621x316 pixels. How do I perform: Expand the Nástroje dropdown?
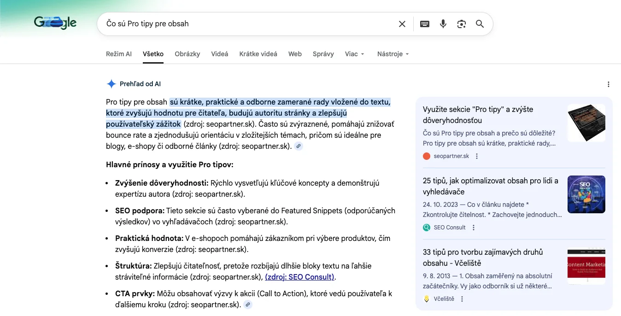click(393, 54)
